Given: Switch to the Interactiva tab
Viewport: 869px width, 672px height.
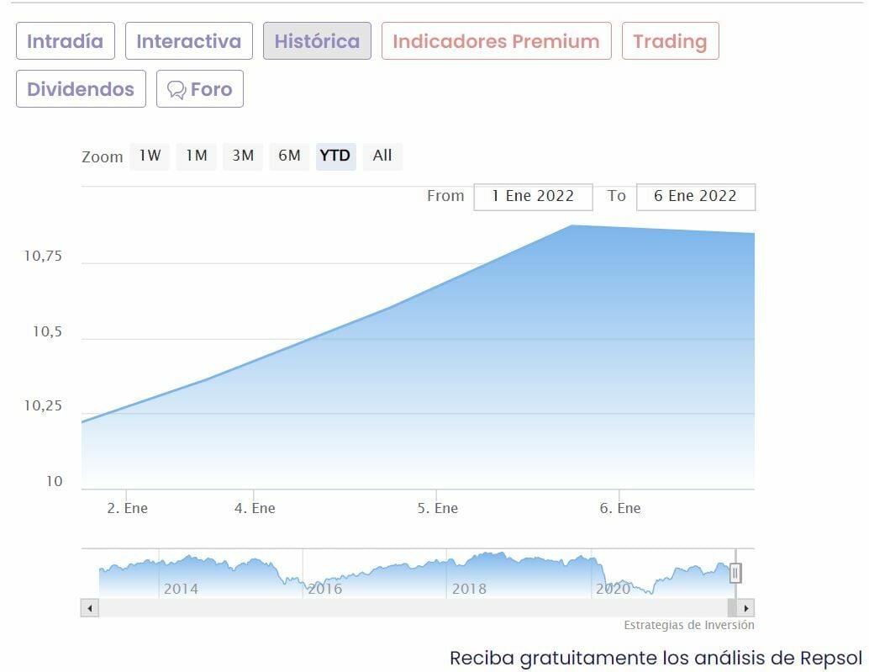Looking at the screenshot, I should click(188, 41).
